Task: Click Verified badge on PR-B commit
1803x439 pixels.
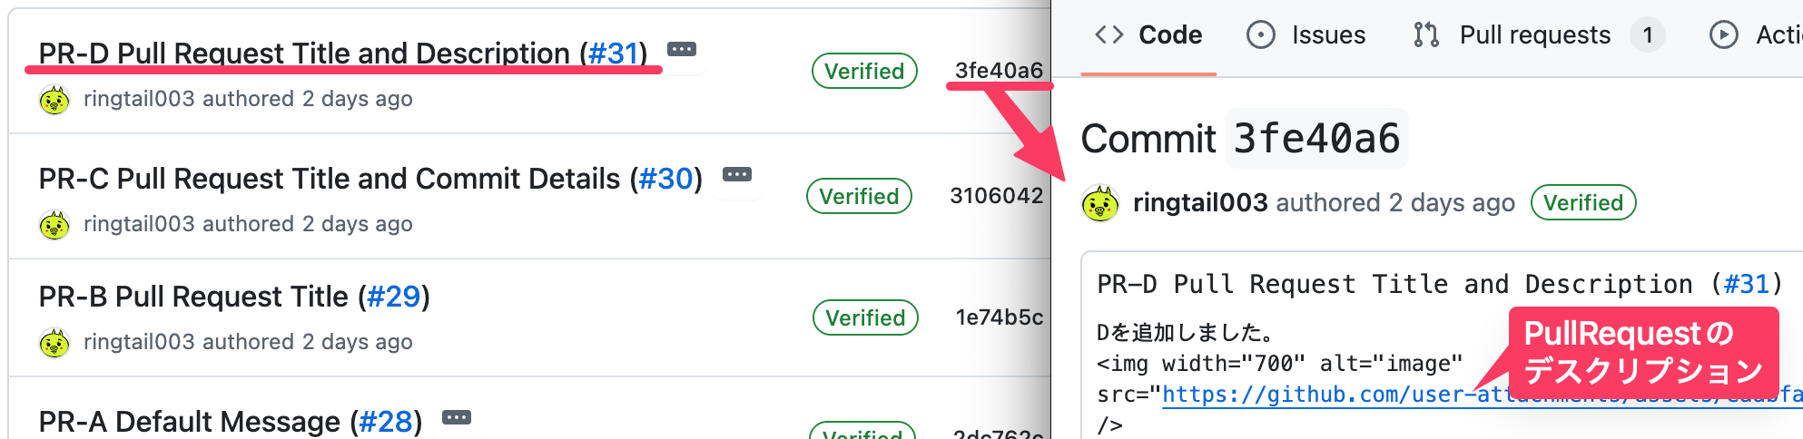Action: click(x=865, y=317)
